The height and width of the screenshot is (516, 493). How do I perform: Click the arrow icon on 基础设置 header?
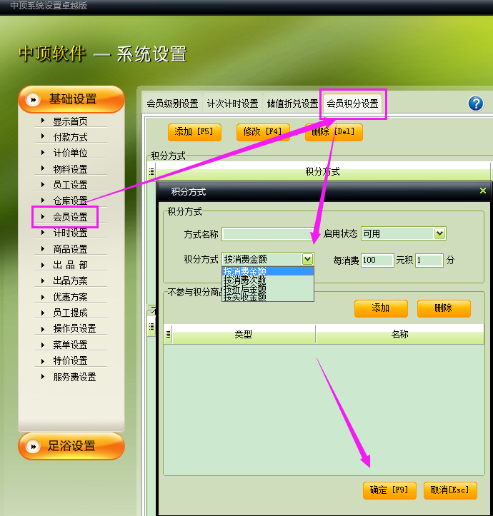pos(34,99)
